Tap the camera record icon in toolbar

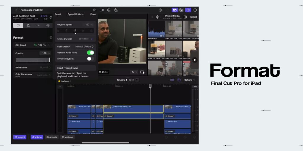pos(102,10)
